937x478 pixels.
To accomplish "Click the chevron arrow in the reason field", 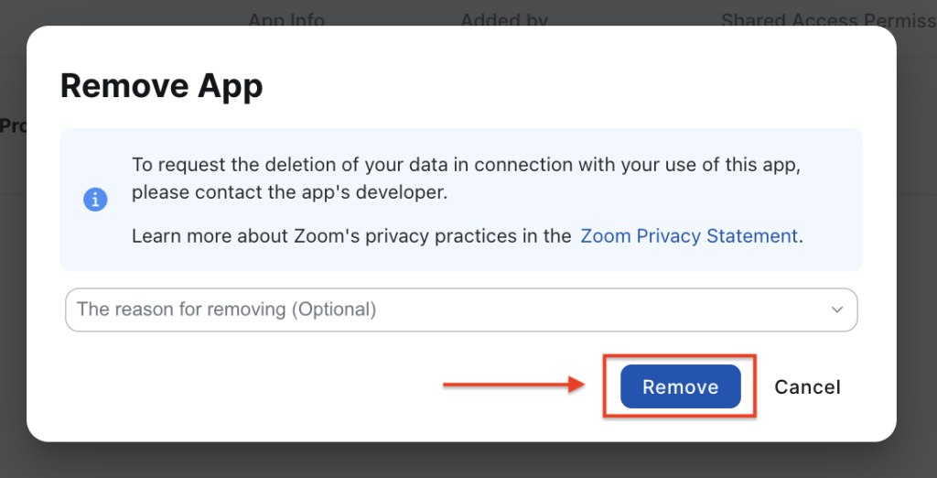I will 836,310.
